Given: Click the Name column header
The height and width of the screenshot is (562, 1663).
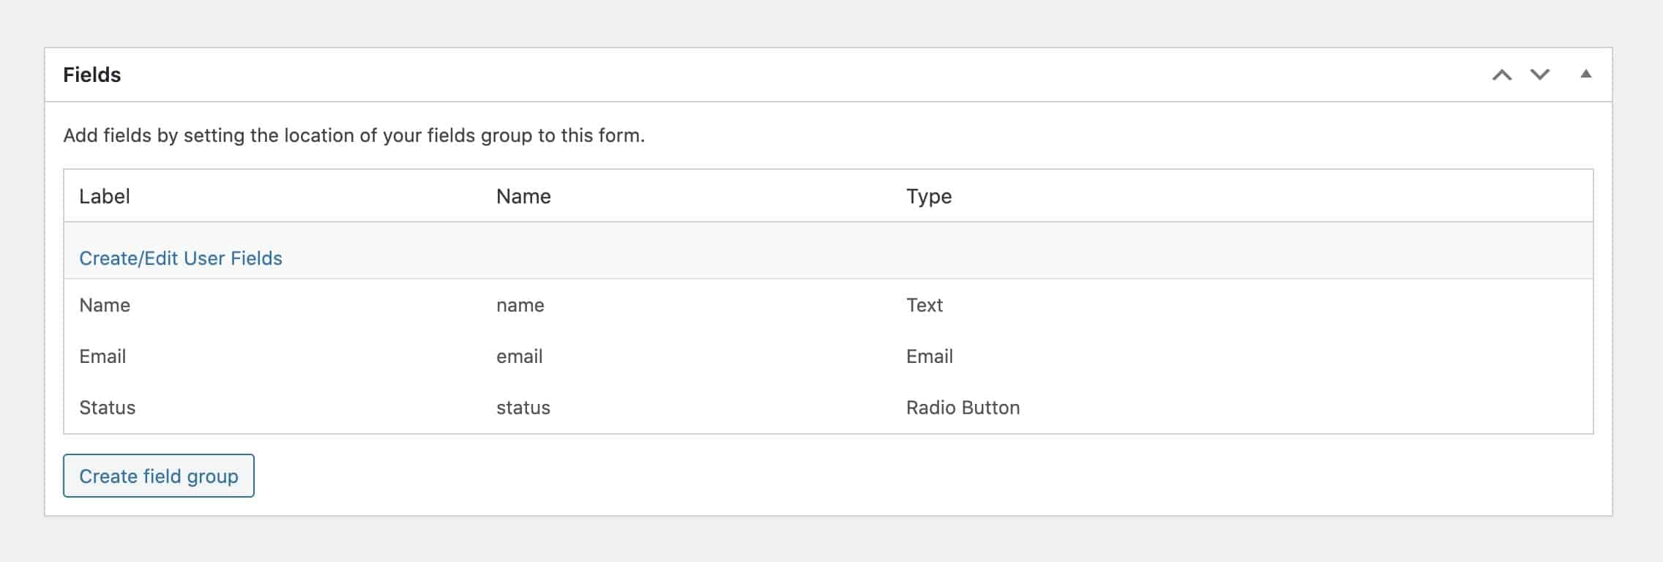Looking at the screenshot, I should 523,196.
